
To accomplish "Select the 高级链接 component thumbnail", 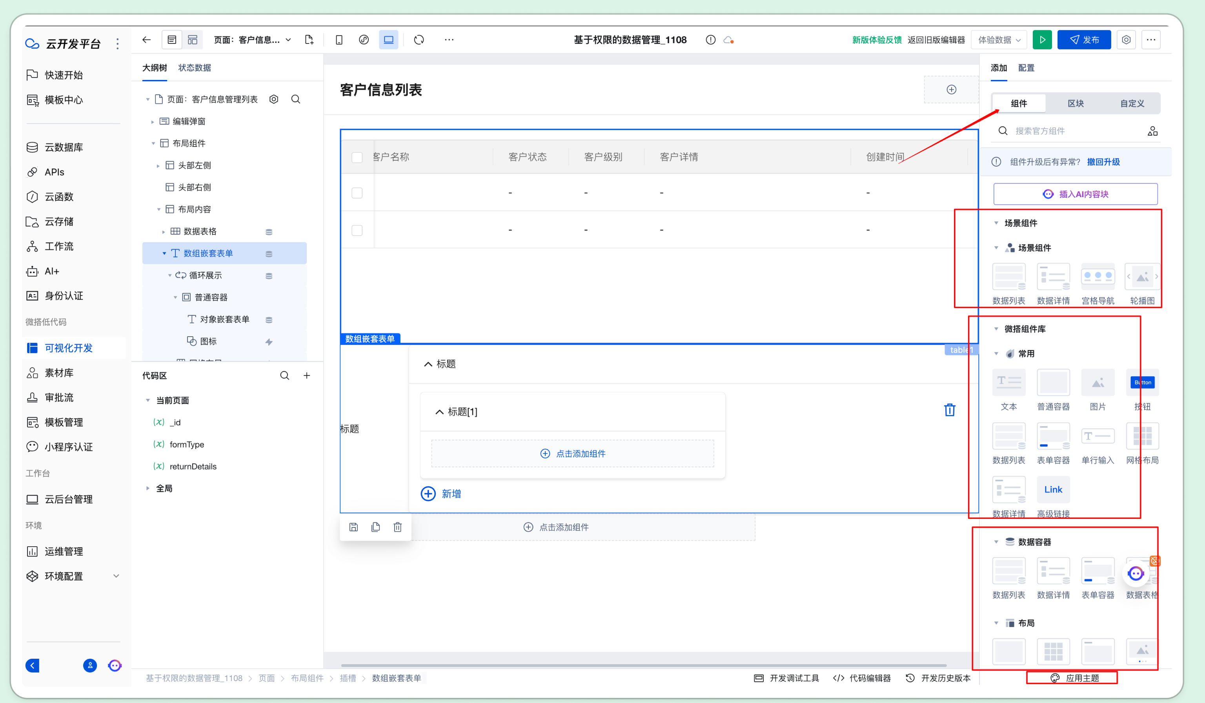I will [1053, 489].
